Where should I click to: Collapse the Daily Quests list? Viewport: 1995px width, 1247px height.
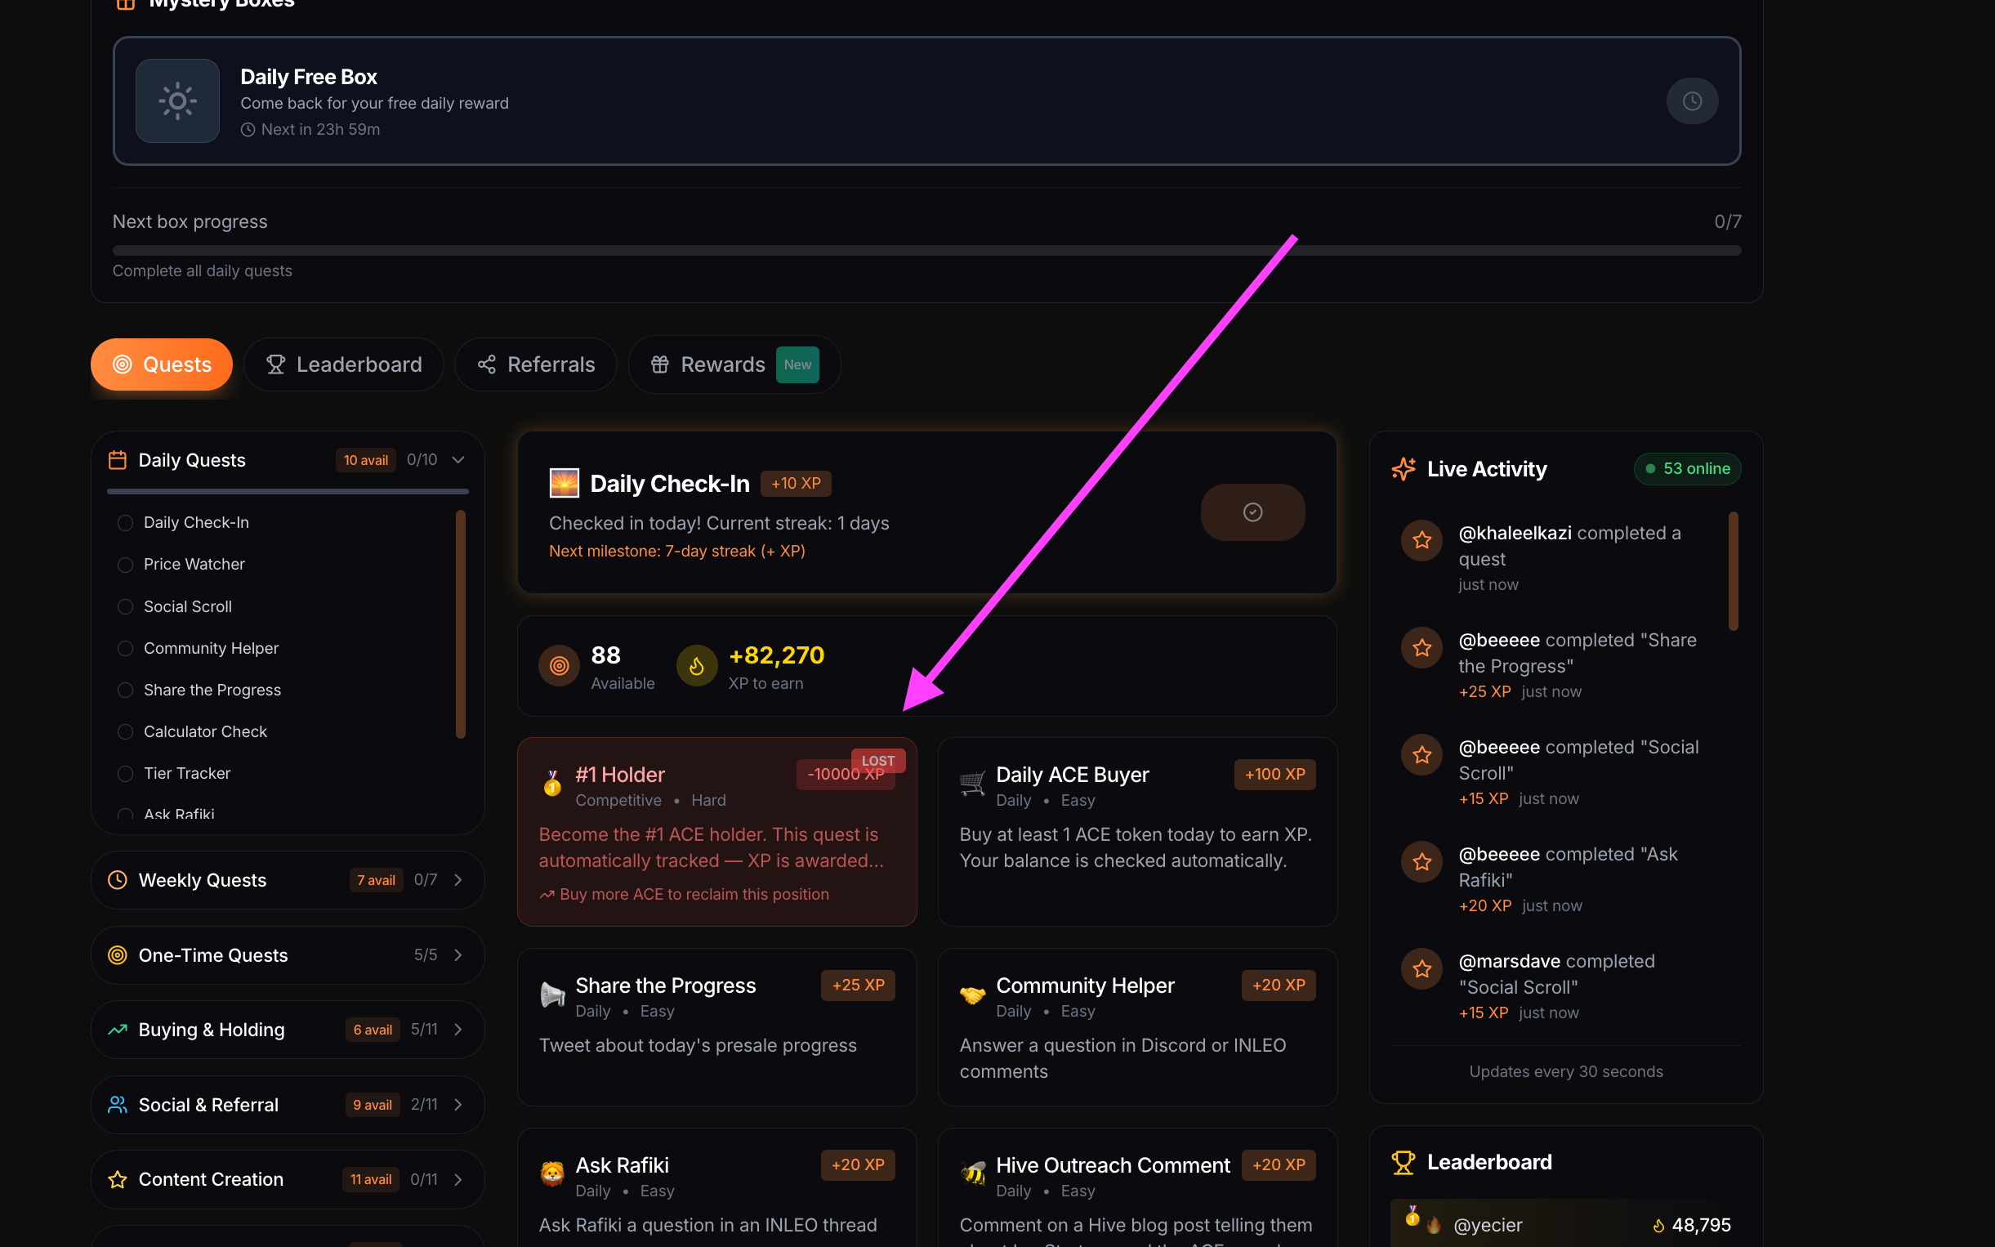[x=457, y=459]
